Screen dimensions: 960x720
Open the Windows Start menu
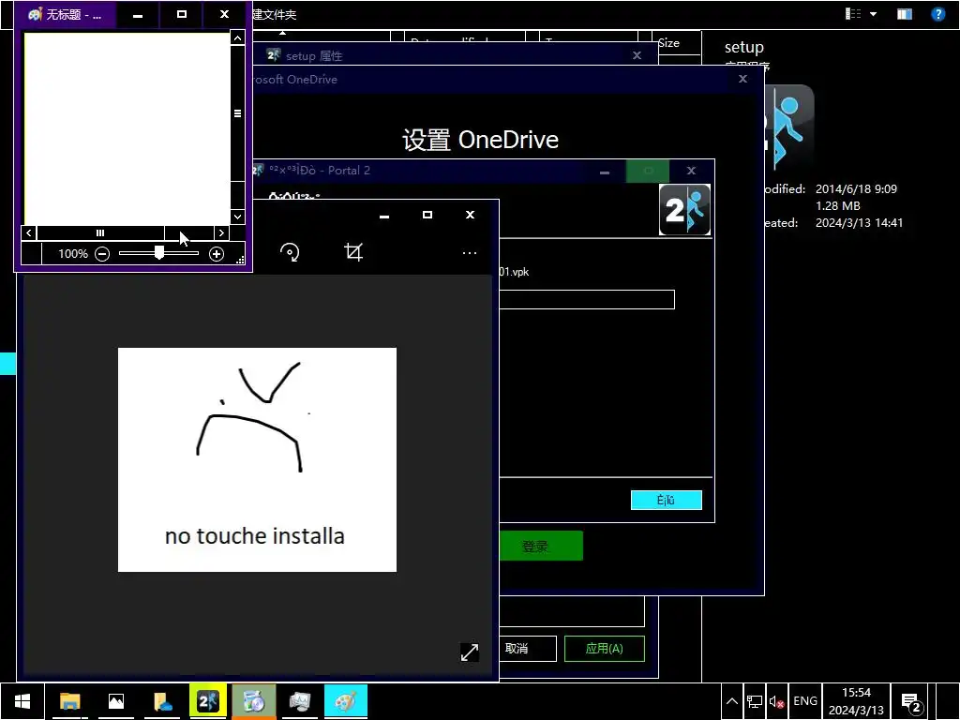pos(22,701)
